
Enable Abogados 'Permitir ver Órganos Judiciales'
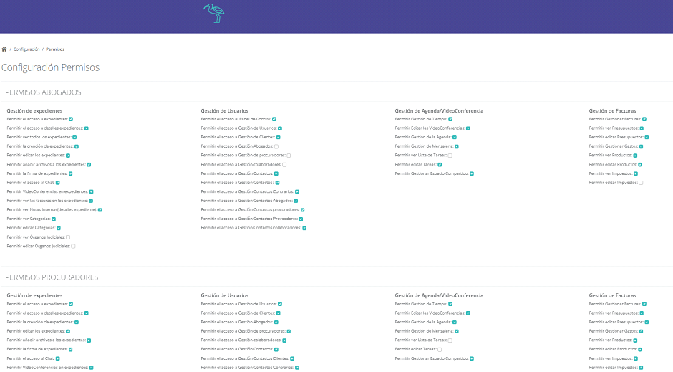[68, 237]
